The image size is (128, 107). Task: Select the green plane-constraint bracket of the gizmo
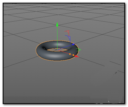78,50
